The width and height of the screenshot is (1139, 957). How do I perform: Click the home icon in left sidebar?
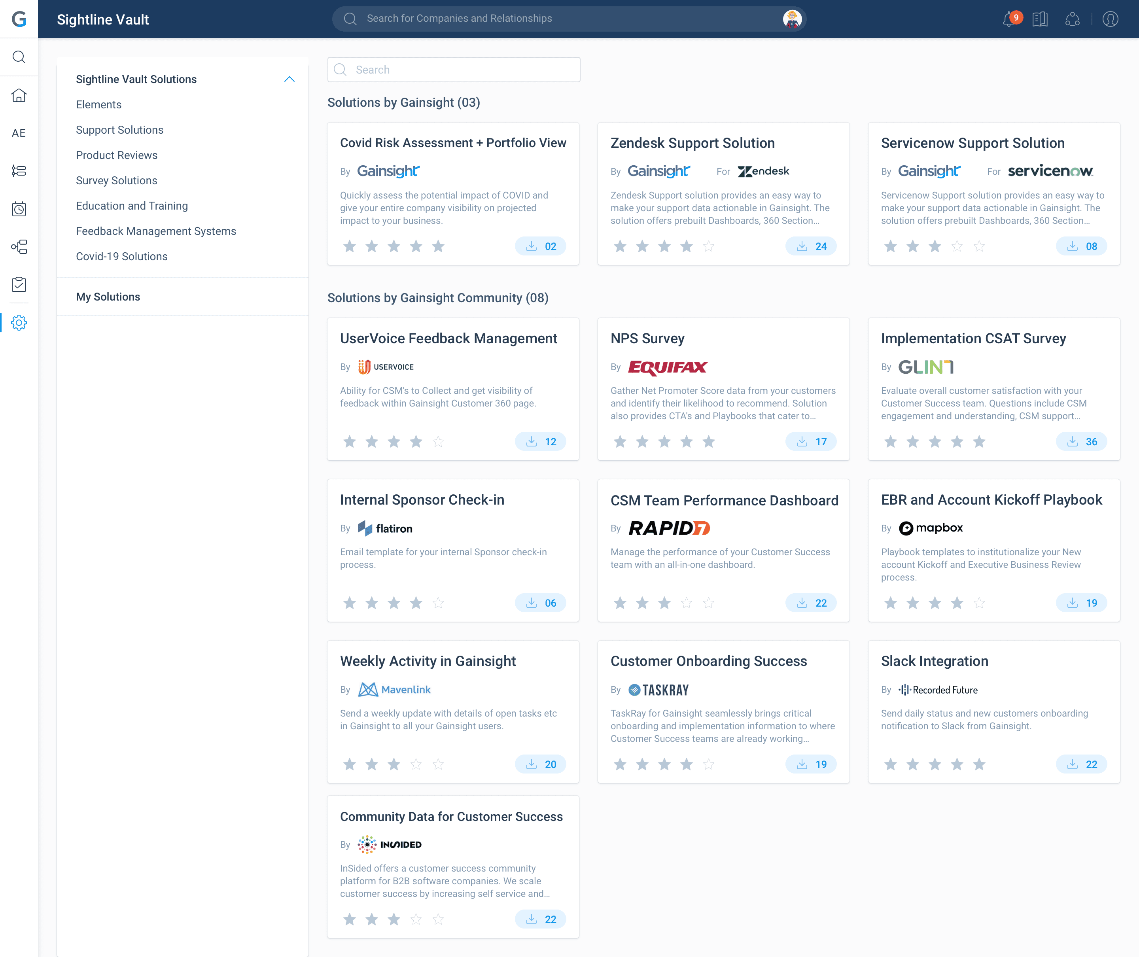[19, 95]
